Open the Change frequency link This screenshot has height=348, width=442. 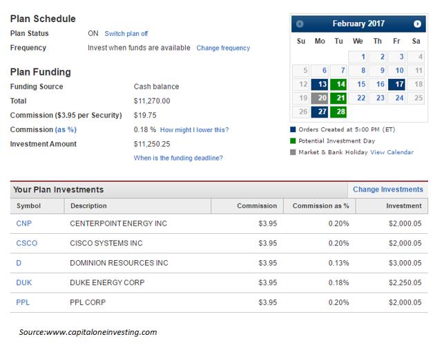(x=223, y=48)
